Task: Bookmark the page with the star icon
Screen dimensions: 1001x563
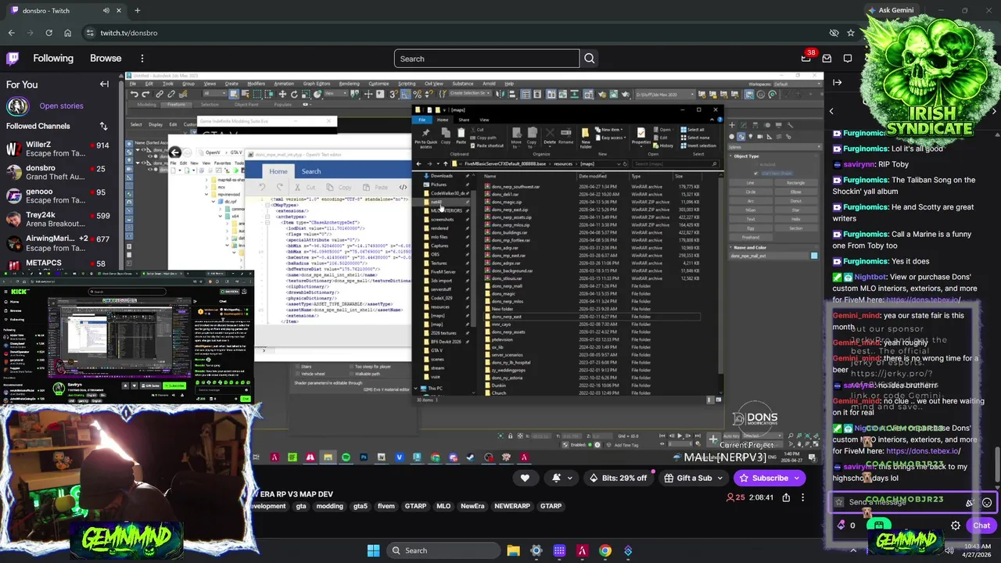Action: click(851, 33)
